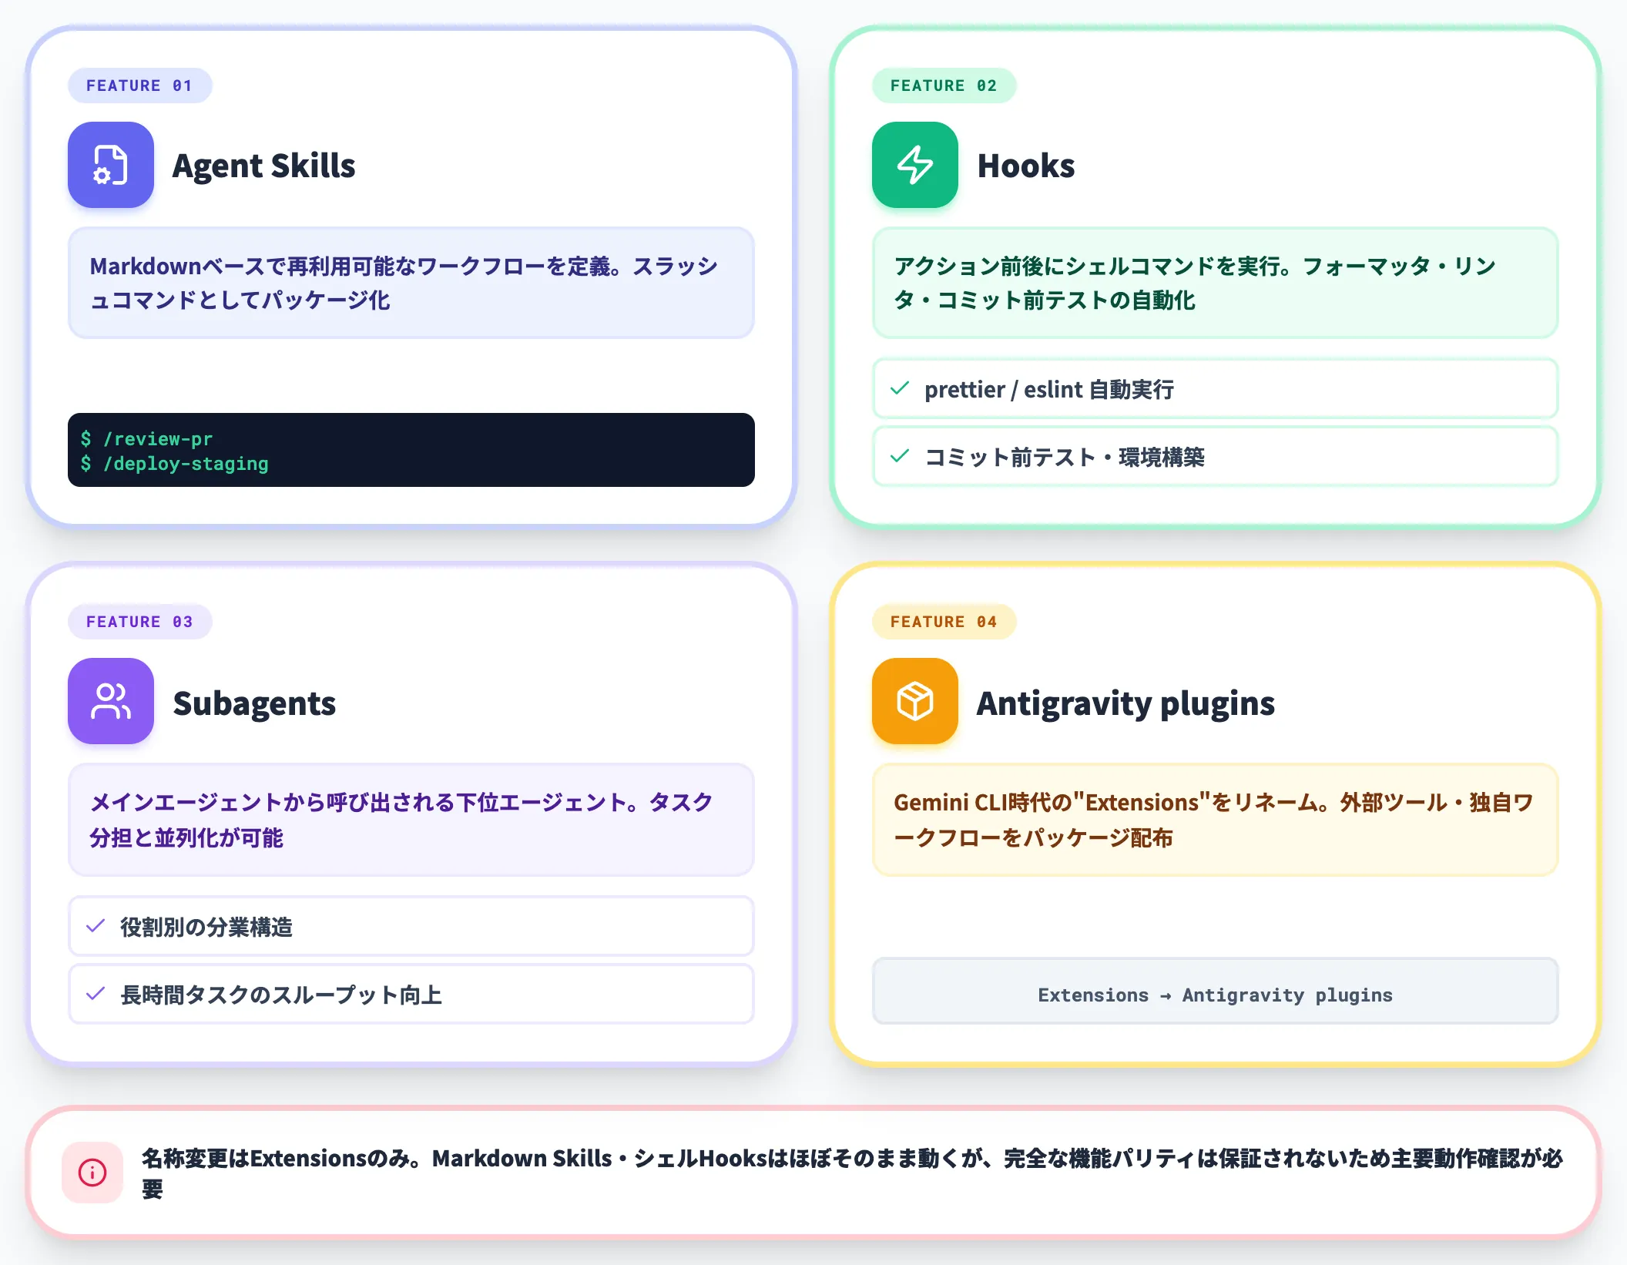Image resolution: width=1627 pixels, height=1265 pixels.
Task: Select the FEATURE 01 badge
Action: pos(139,86)
